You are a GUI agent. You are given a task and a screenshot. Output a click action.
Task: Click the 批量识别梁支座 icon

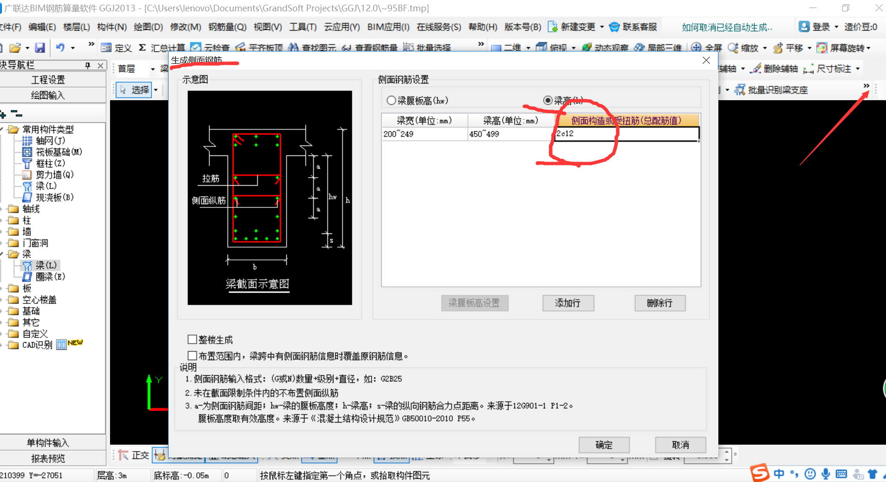click(740, 89)
